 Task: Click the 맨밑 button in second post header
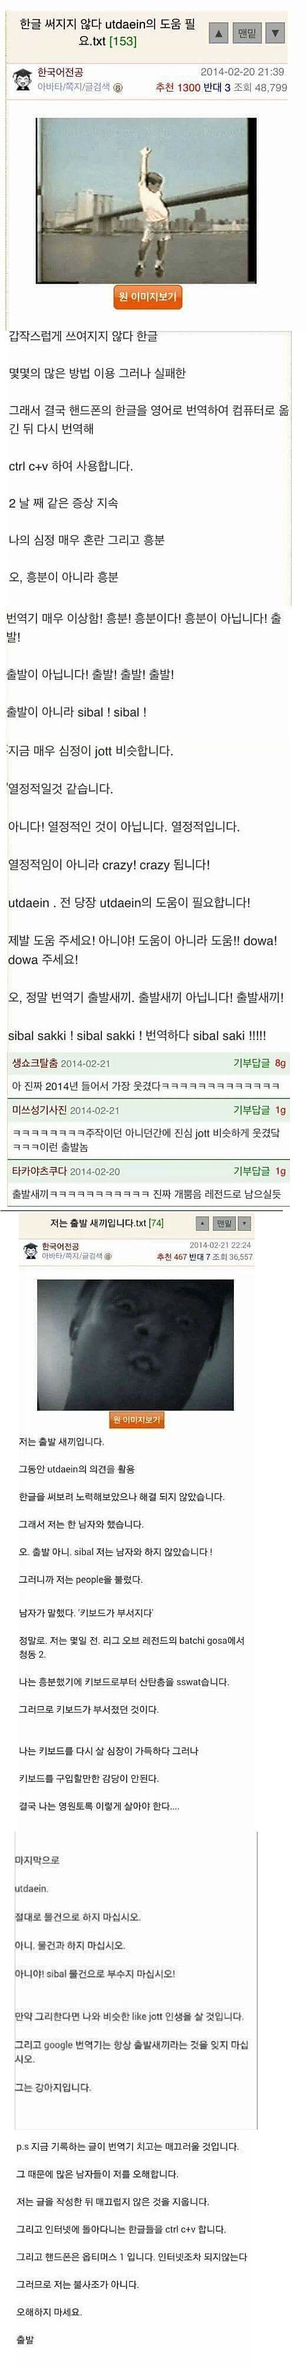pyautogui.click(x=223, y=1223)
